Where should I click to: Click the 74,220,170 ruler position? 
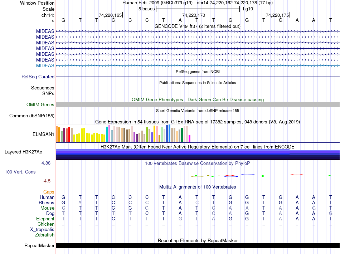(194, 15)
